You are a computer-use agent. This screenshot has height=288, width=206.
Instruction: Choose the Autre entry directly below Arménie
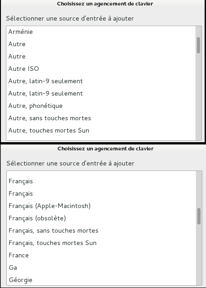point(101,44)
